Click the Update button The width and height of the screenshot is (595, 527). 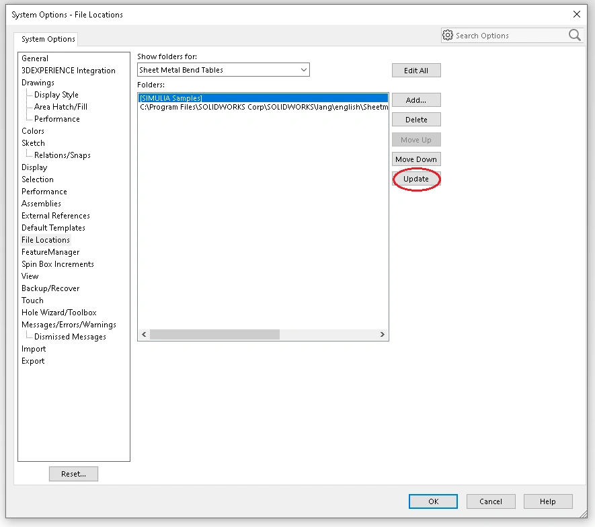[416, 179]
